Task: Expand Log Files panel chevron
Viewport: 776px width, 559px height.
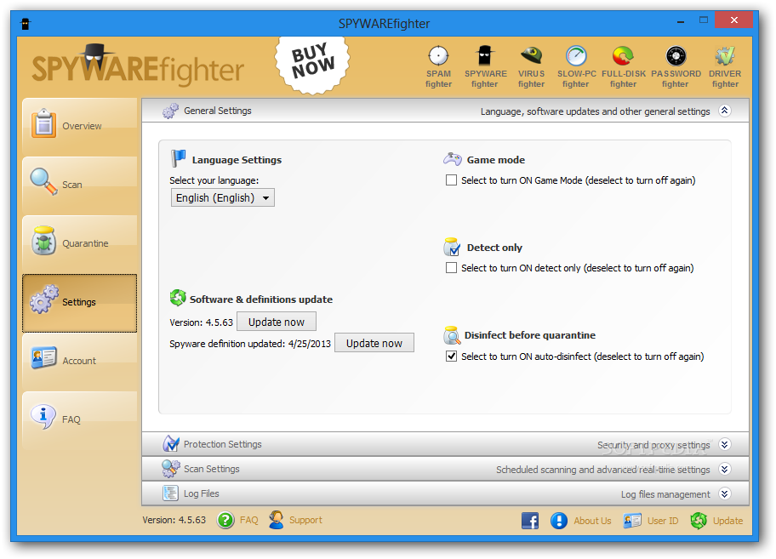Action: (x=725, y=493)
